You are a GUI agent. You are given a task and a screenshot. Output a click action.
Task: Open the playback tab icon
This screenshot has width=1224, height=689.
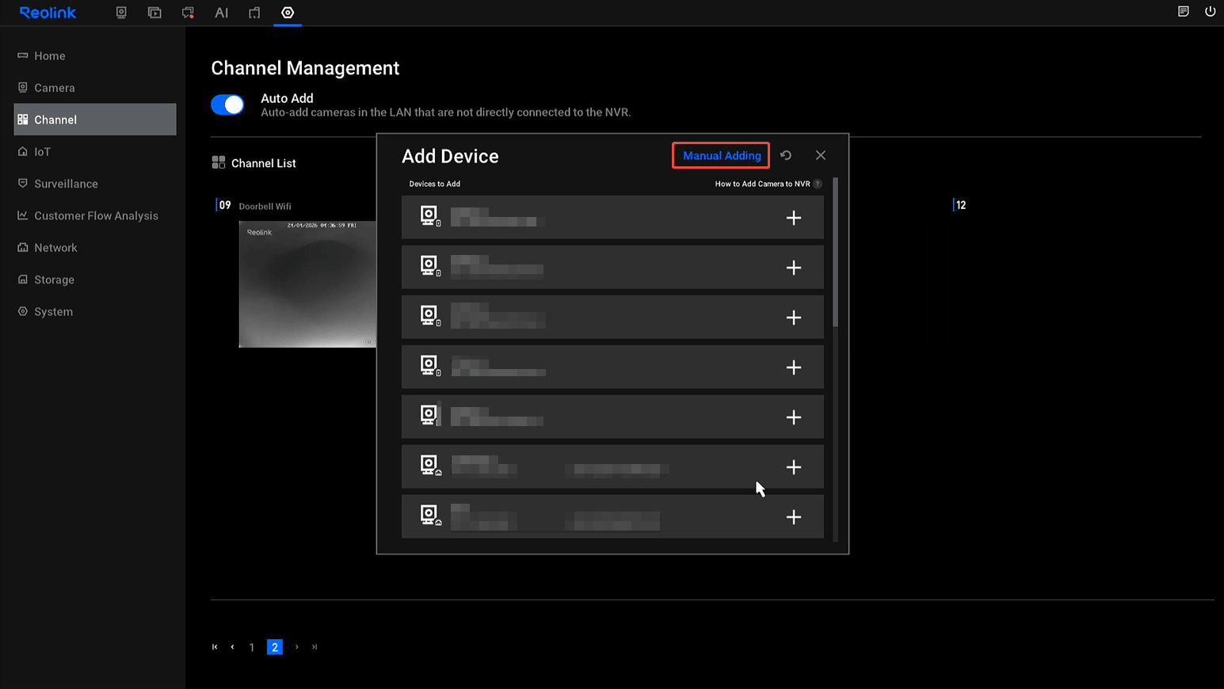click(154, 13)
